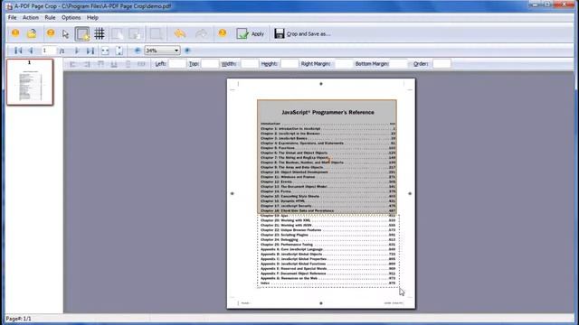Click the align bottom edges icon
This screenshot has height=325, width=579.
pyautogui.click(x=114, y=64)
